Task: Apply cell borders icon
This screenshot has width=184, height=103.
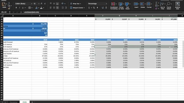Action: point(30,8)
